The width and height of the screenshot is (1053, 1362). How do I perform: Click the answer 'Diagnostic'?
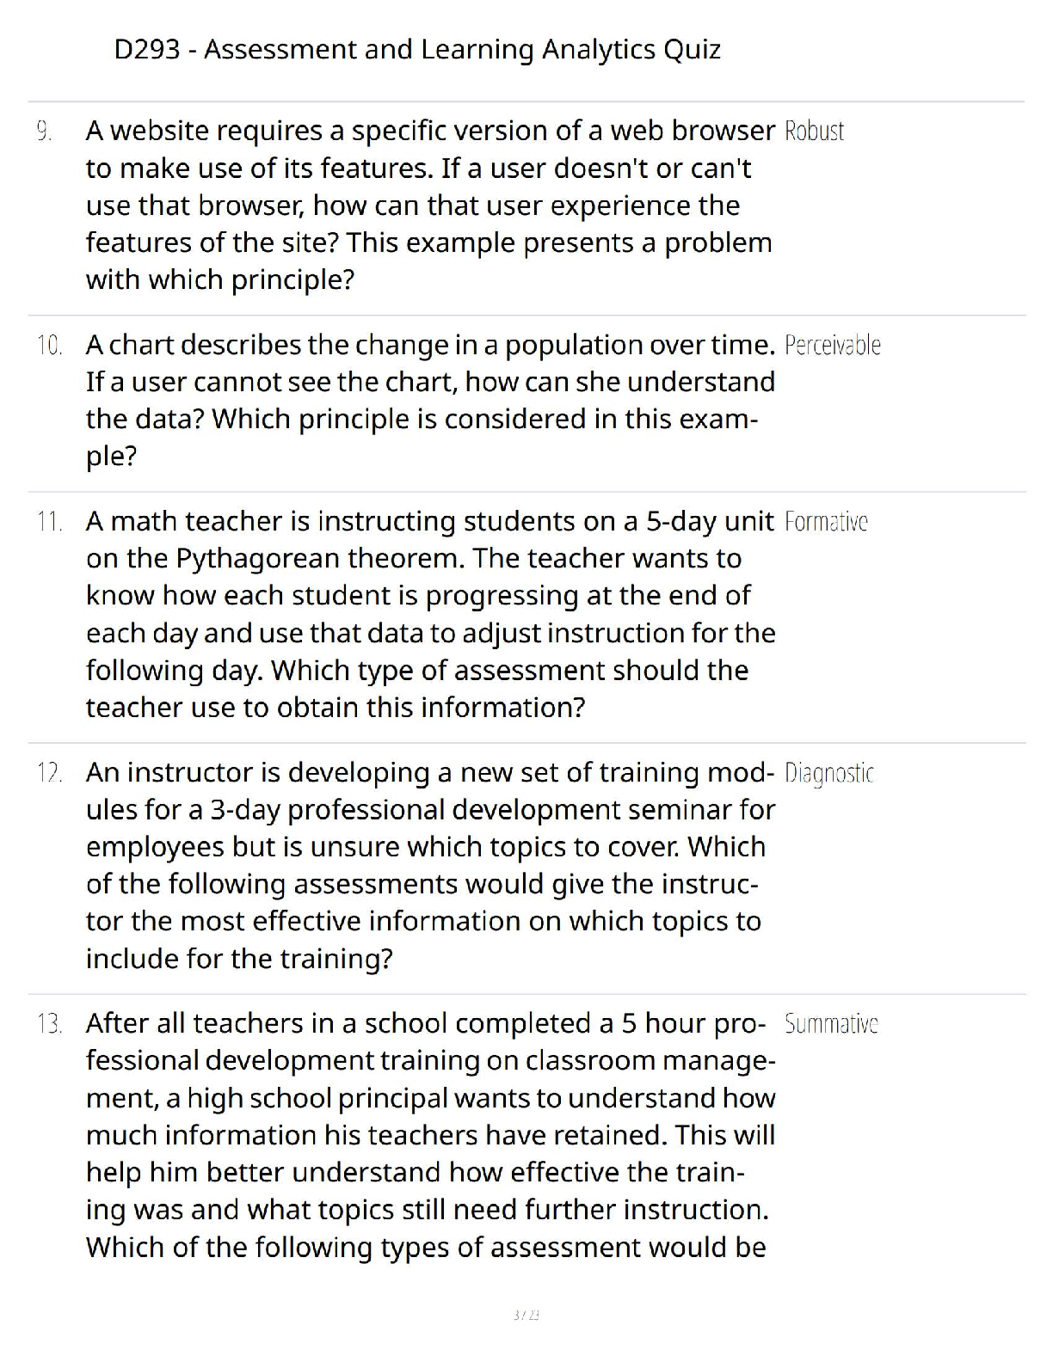(x=829, y=773)
